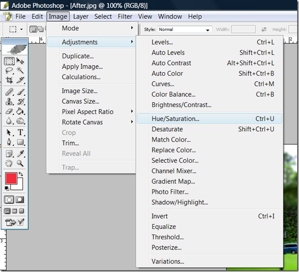Select the Pen tool
The image size is (299, 272).
9,142
